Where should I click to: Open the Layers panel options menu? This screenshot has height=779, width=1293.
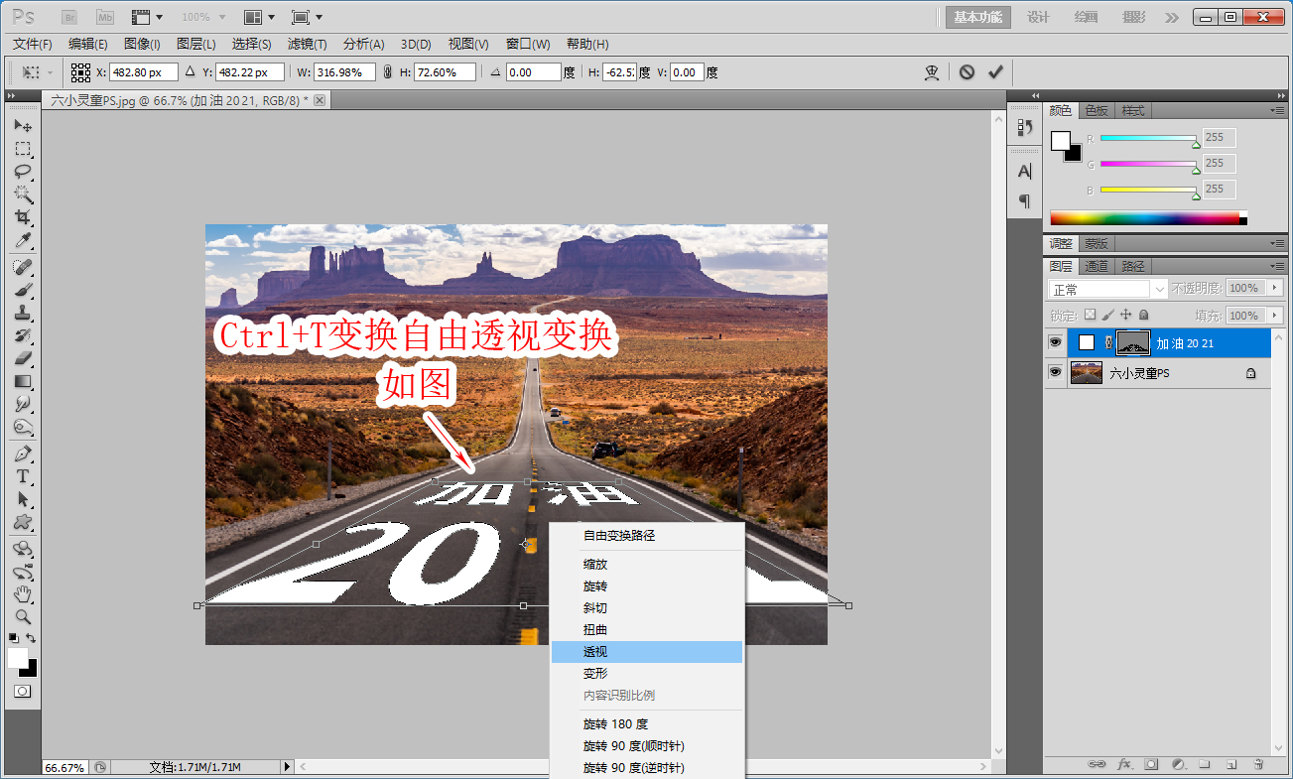[1276, 266]
